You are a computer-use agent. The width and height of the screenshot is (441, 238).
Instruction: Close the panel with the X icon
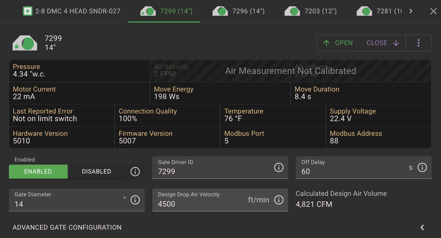433,11
